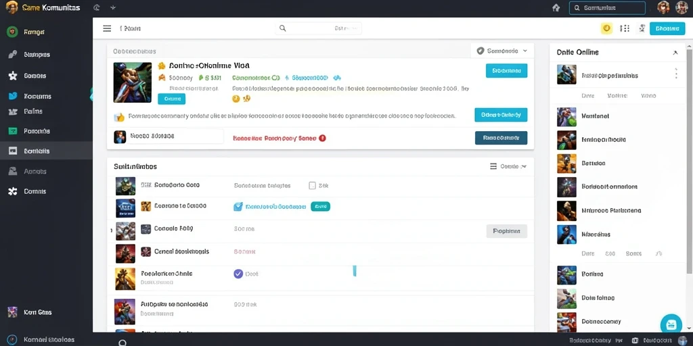Tick the empty checkbox in first list row
Viewport: 693px width, 346px height.
(x=312, y=186)
